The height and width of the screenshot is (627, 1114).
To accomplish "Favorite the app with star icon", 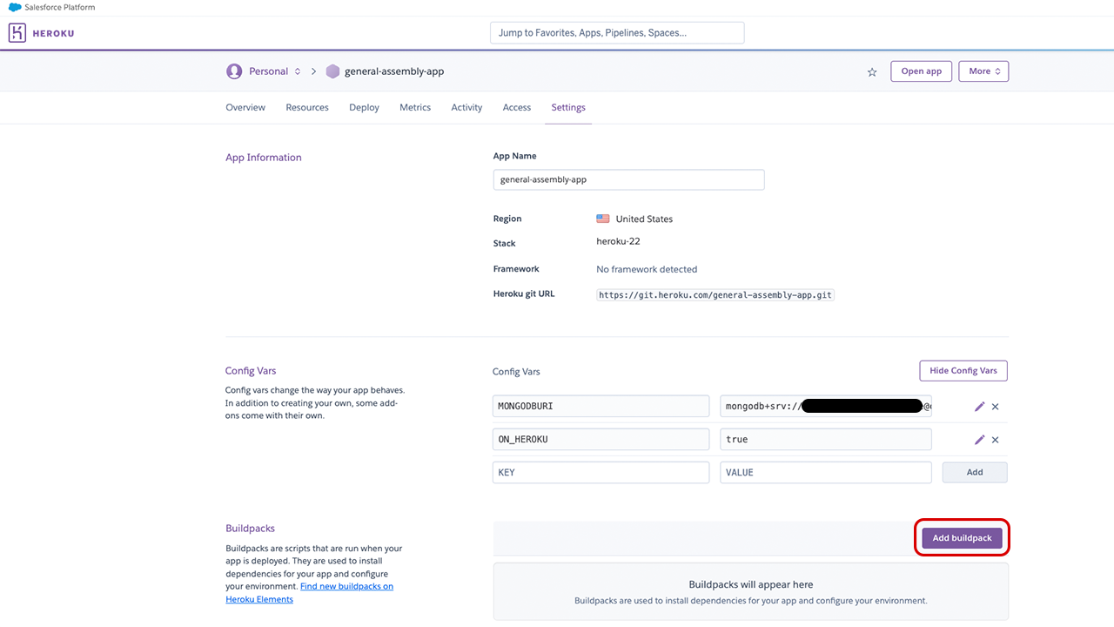I will (872, 72).
